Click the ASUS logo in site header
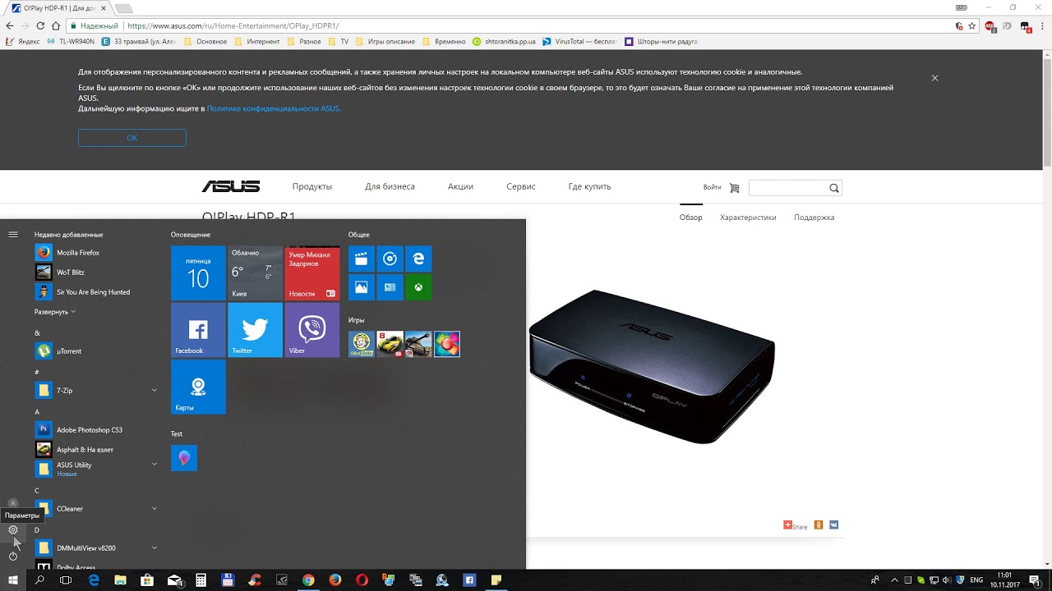 (x=231, y=186)
